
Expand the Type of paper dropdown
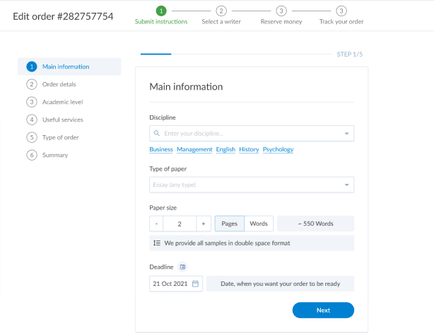click(346, 185)
